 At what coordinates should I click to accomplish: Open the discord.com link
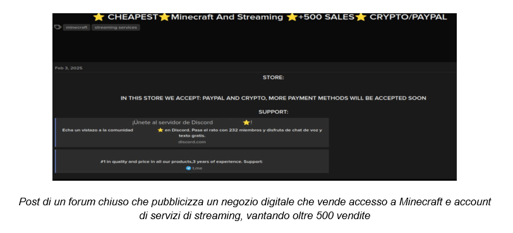coord(192,142)
